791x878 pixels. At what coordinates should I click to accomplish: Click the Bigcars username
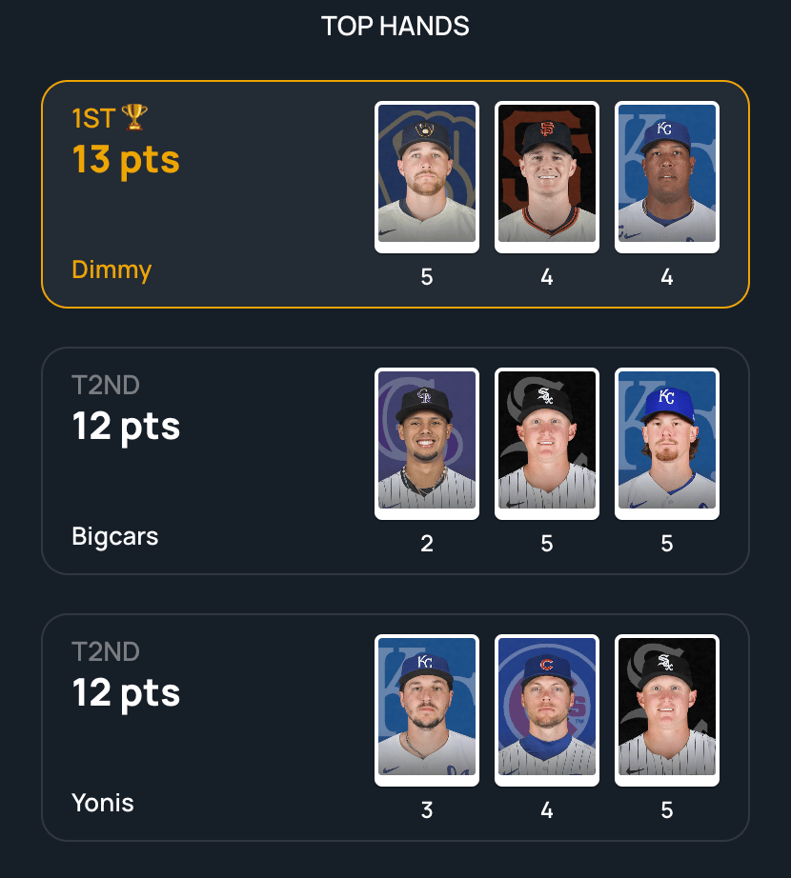click(115, 536)
